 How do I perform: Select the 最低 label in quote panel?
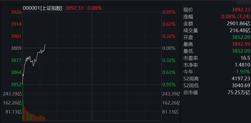(x=188, y=51)
